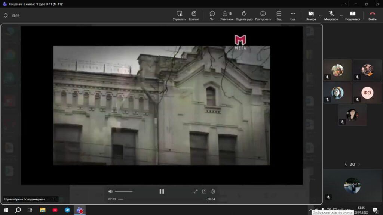The width and height of the screenshot is (383, 215).
Task: Open video player settings gear
Action: pyautogui.click(x=213, y=191)
